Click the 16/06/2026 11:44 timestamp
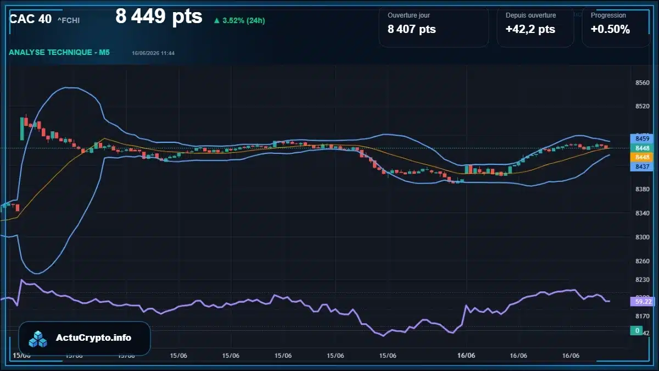The height and width of the screenshot is (371, 659). tap(153, 53)
